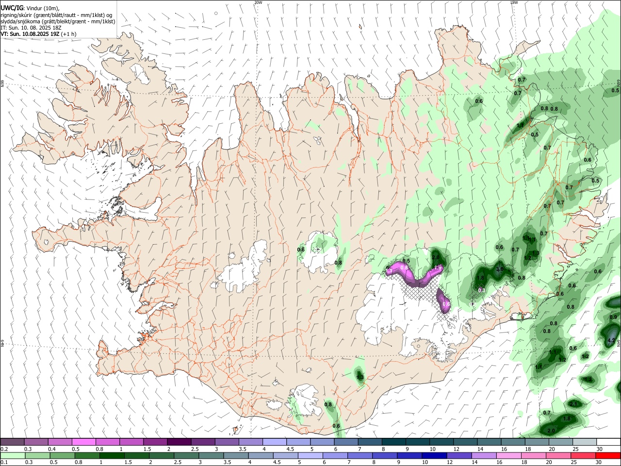Select the light periwinkle 4 snow scale swatch

pyautogui.click(x=275, y=442)
